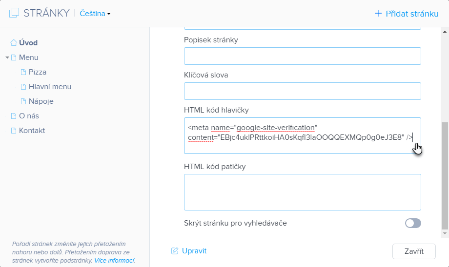Focus the Popisek stránky input field
The height and width of the screenshot is (267, 449).
click(x=302, y=56)
